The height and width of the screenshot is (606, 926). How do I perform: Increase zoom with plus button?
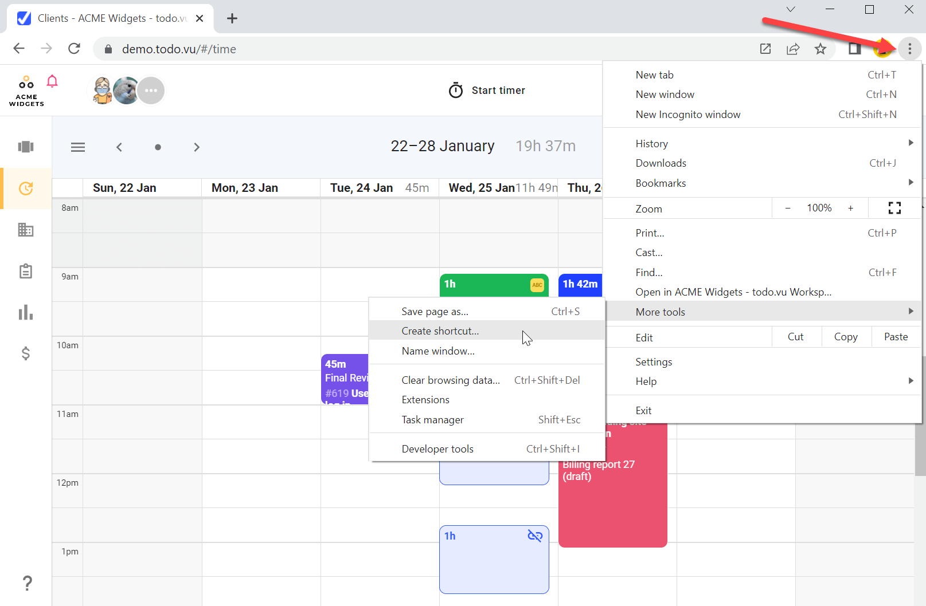pyautogui.click(x=851, y=208)
